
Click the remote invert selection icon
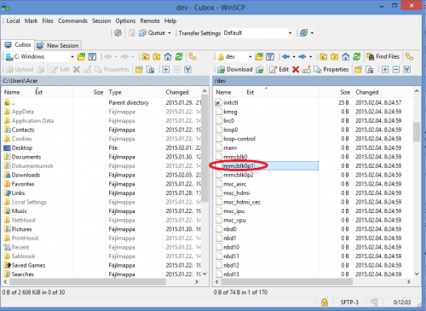click(407, 70)
